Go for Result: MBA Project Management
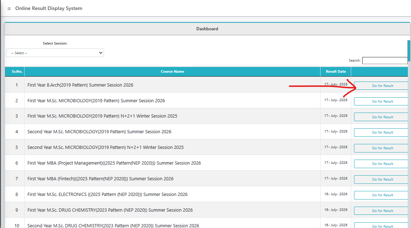Viewport: 411px width, 228px height. [381, 164]
